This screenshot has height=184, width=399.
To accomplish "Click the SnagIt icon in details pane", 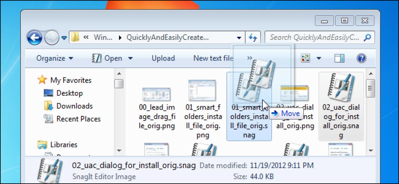I will (49, 170).
